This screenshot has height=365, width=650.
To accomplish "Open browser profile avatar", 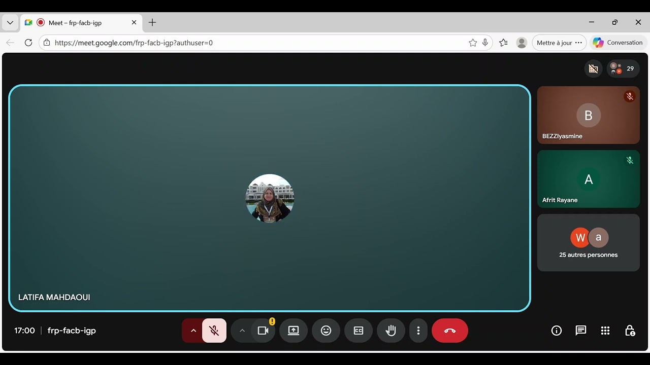I will pyautogui.click(x=522, y=43).
